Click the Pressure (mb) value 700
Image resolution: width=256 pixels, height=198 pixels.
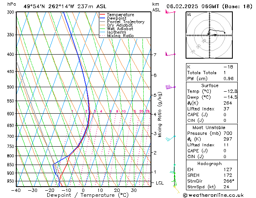pyautogui.click(x=228, y=133)
